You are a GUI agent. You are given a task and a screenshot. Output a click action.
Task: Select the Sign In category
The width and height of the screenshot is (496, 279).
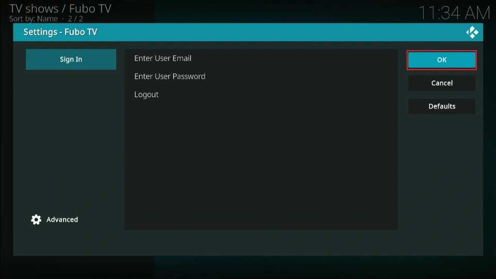click(71, 59)
